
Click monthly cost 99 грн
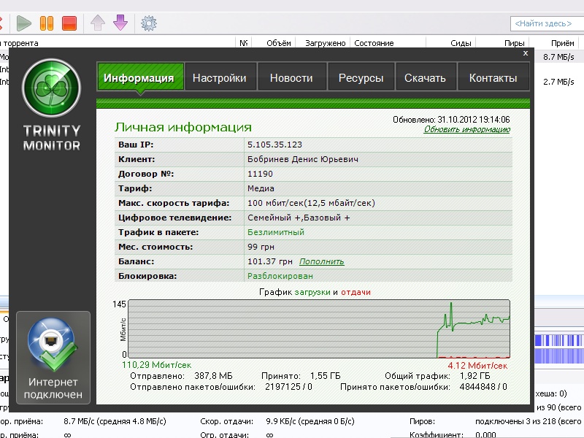pyautogui.click(x=261, y=247)
